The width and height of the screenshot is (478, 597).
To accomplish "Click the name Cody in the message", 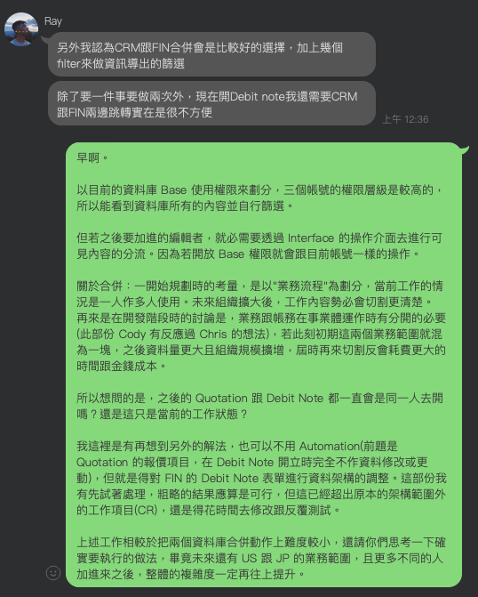I will pyautogui.click(x=132, y=335).
